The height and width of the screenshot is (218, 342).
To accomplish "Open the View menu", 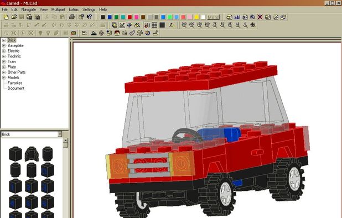I will click(x=43, y=9).
